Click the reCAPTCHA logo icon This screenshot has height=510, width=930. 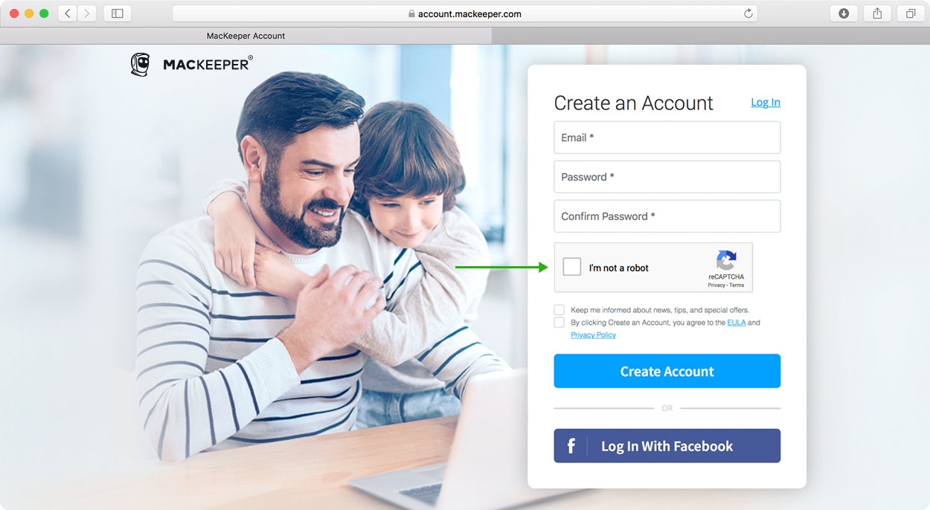(726, 260)
